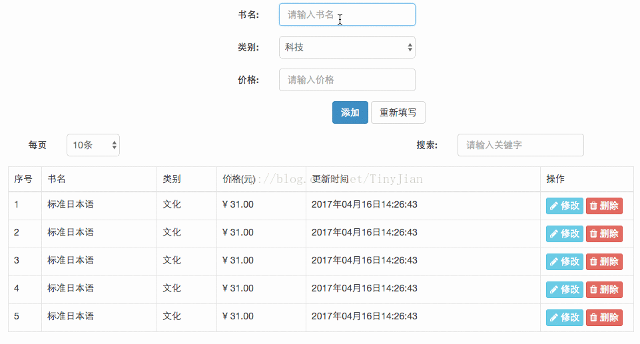
Task: Click the 搜索: label
Action: (427, 145)
